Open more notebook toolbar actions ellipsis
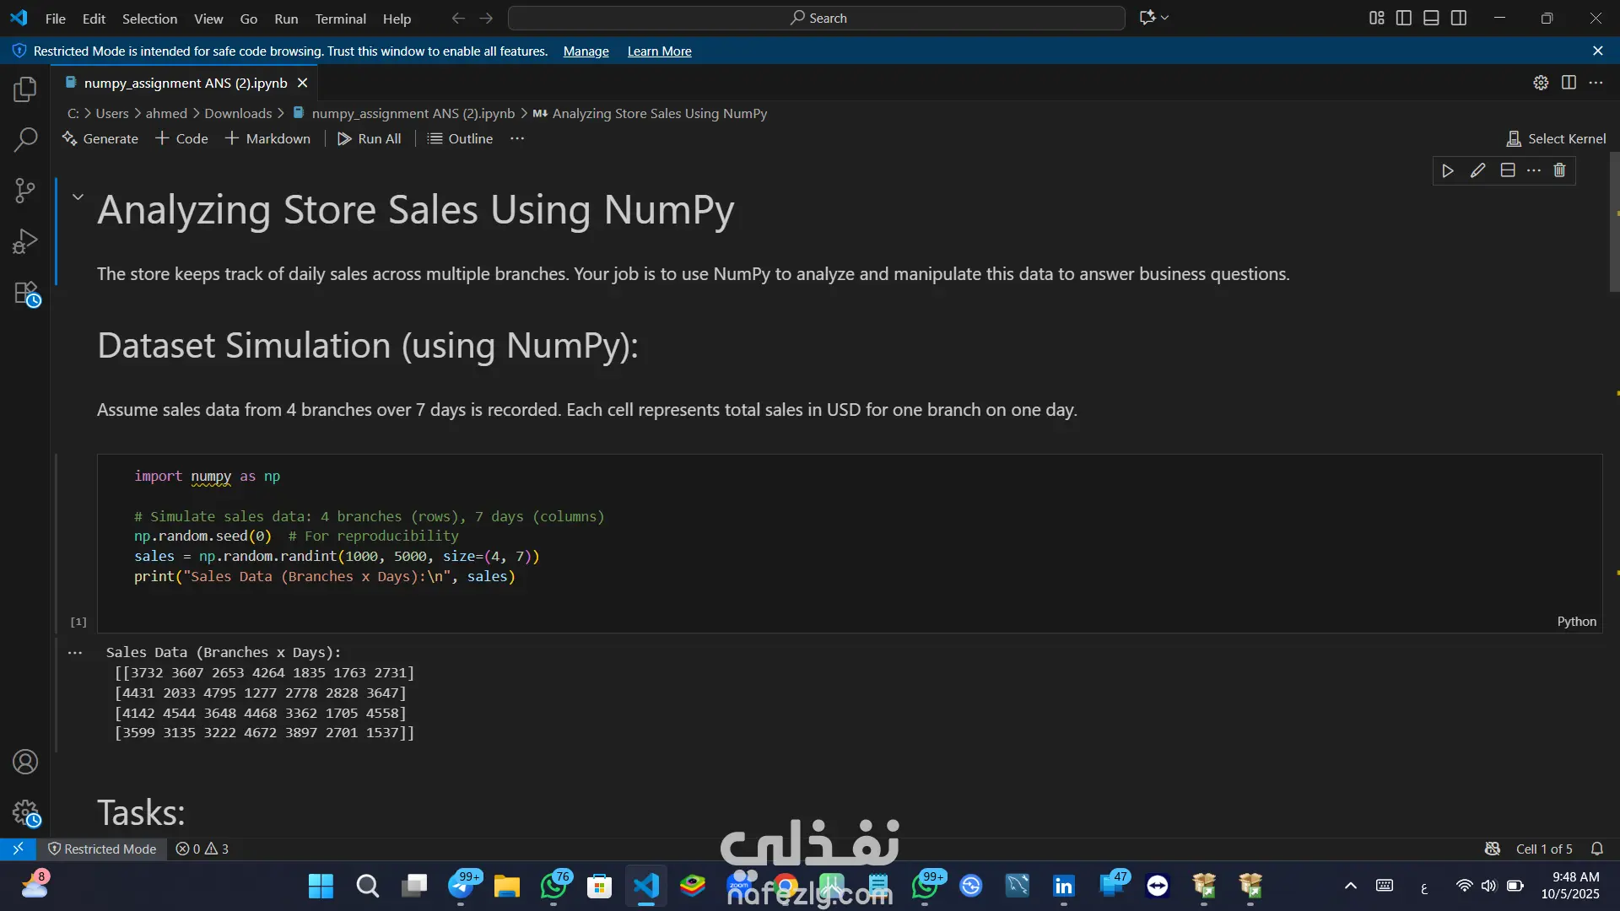The width and height of the screenshot is (1620, 911). coord(517,138)
